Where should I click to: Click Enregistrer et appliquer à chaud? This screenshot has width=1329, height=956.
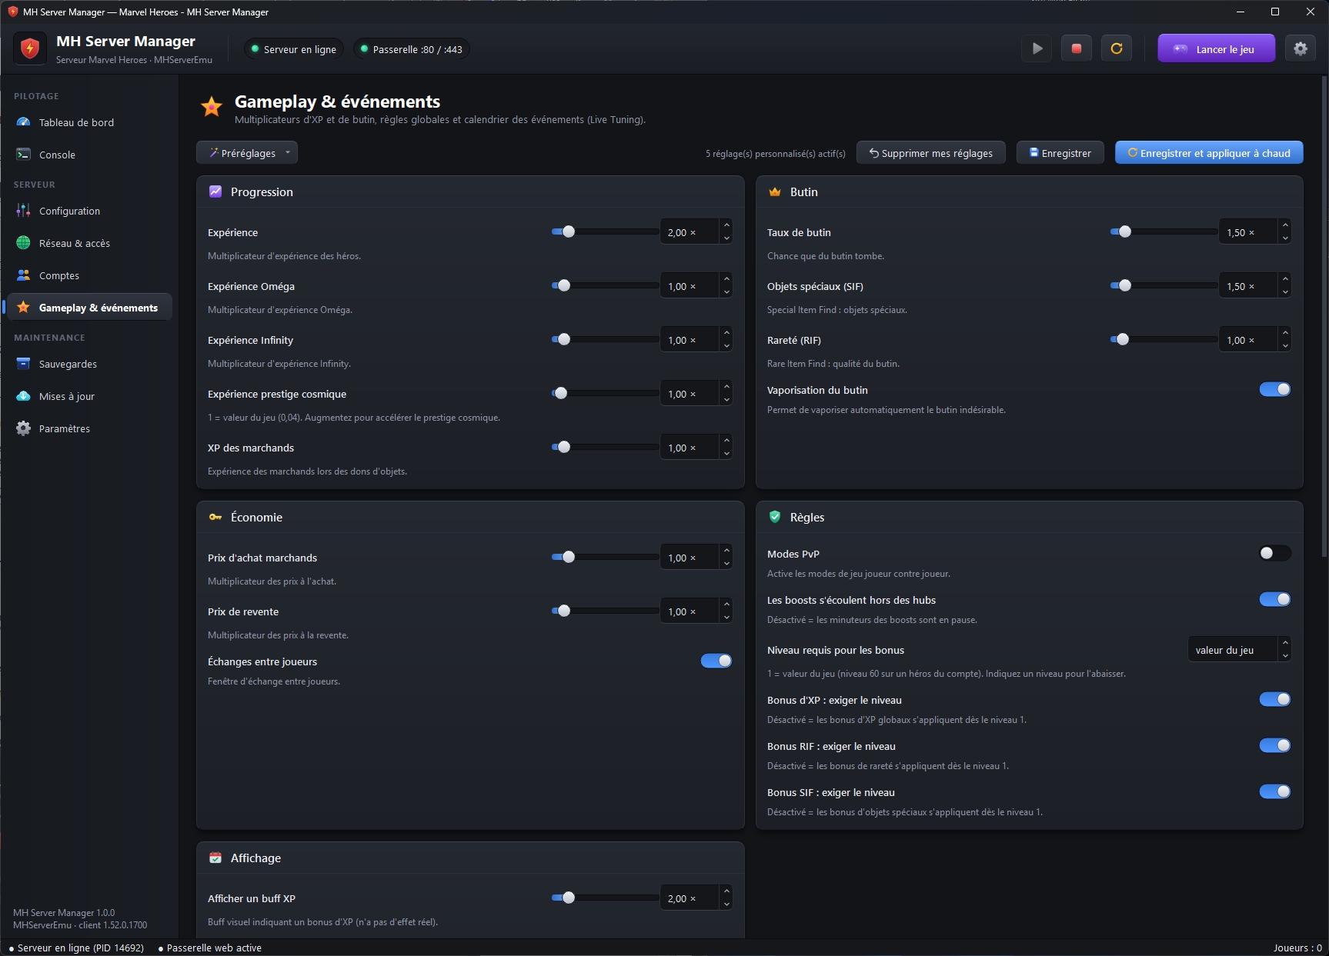pyautogui.click(x=1209, y=152)
